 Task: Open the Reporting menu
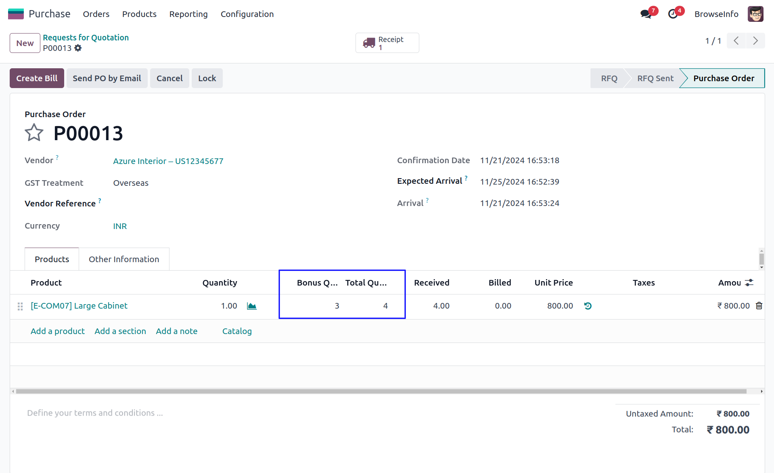click(188, 14)
